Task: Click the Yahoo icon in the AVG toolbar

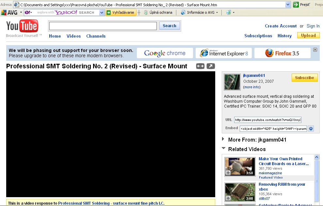Action: (x=27, y=12)
